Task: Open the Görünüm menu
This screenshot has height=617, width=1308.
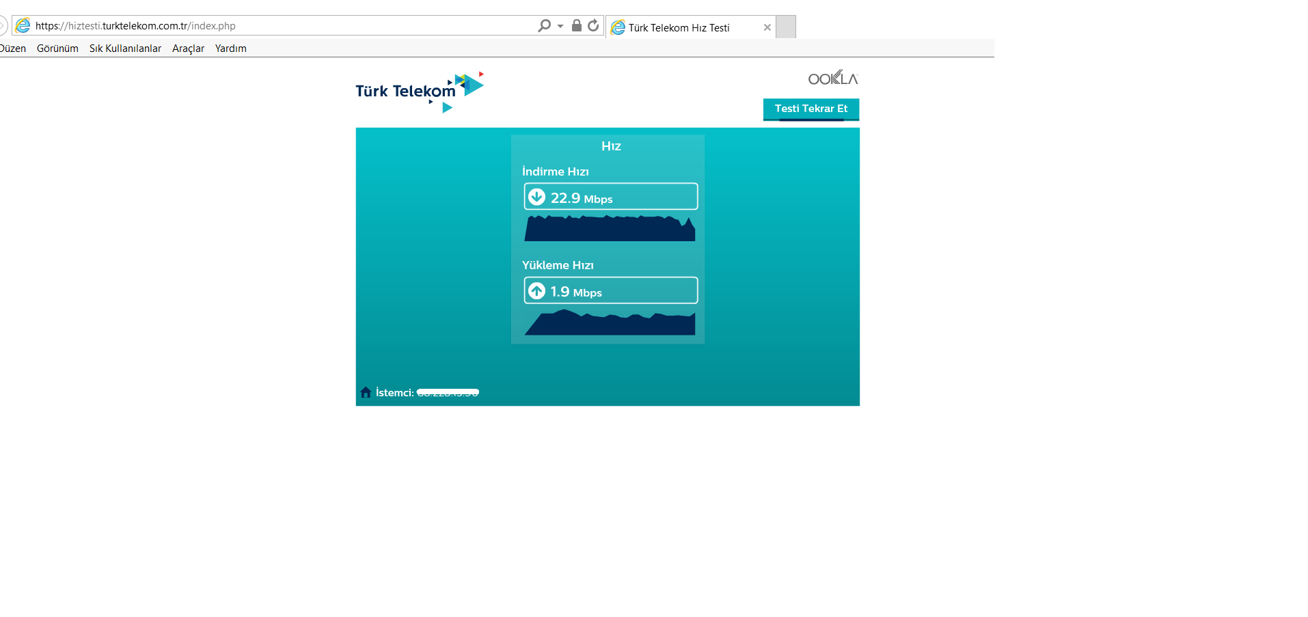Action: (x=57, y=49)
